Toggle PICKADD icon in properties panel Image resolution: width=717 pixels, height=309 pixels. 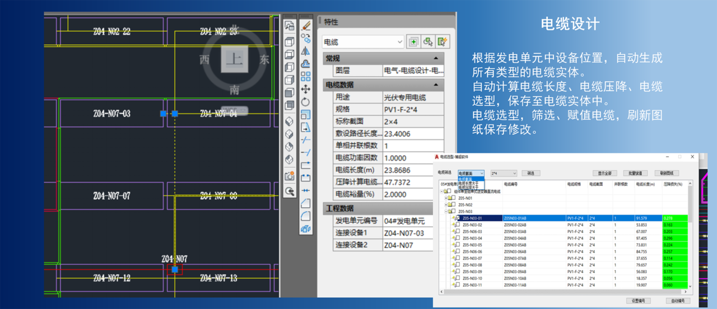point(413,42)
